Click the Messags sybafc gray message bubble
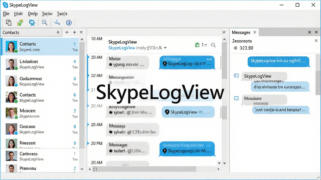The width and height of the screenshot is (321, 180). coord(133,129)
